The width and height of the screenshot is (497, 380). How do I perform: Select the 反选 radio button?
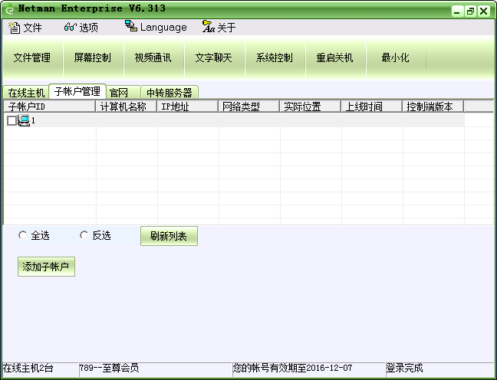pos(84,235)
